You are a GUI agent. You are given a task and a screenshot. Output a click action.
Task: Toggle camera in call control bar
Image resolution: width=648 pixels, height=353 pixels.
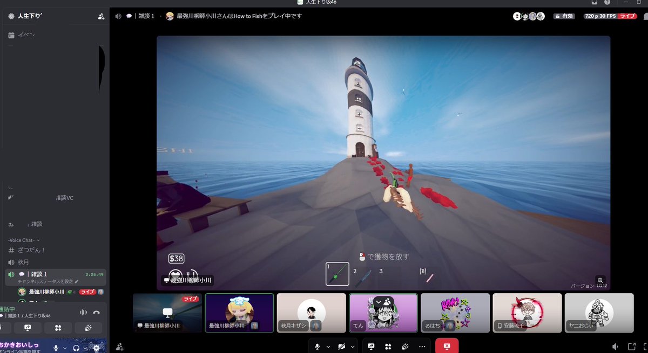click(341, 347)
